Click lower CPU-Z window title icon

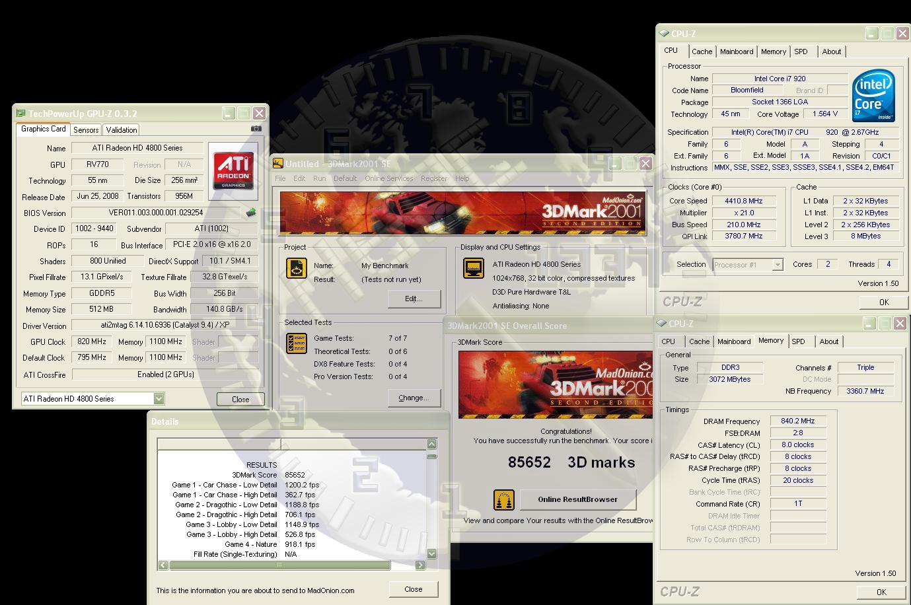coord(661,324)
